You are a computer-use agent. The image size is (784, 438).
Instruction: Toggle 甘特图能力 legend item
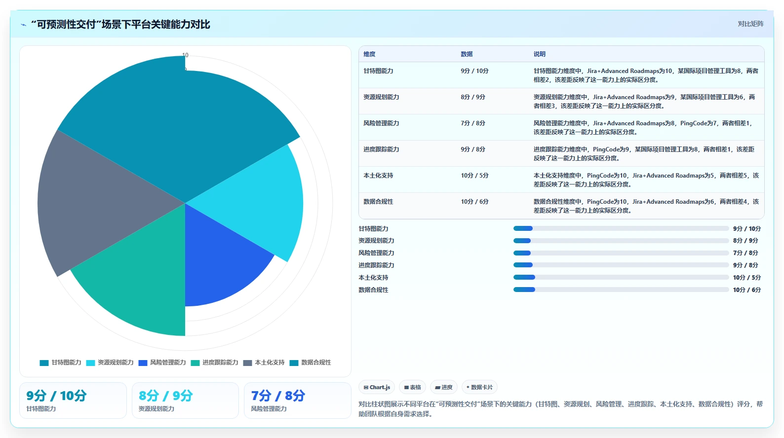(x=60, y=363)
